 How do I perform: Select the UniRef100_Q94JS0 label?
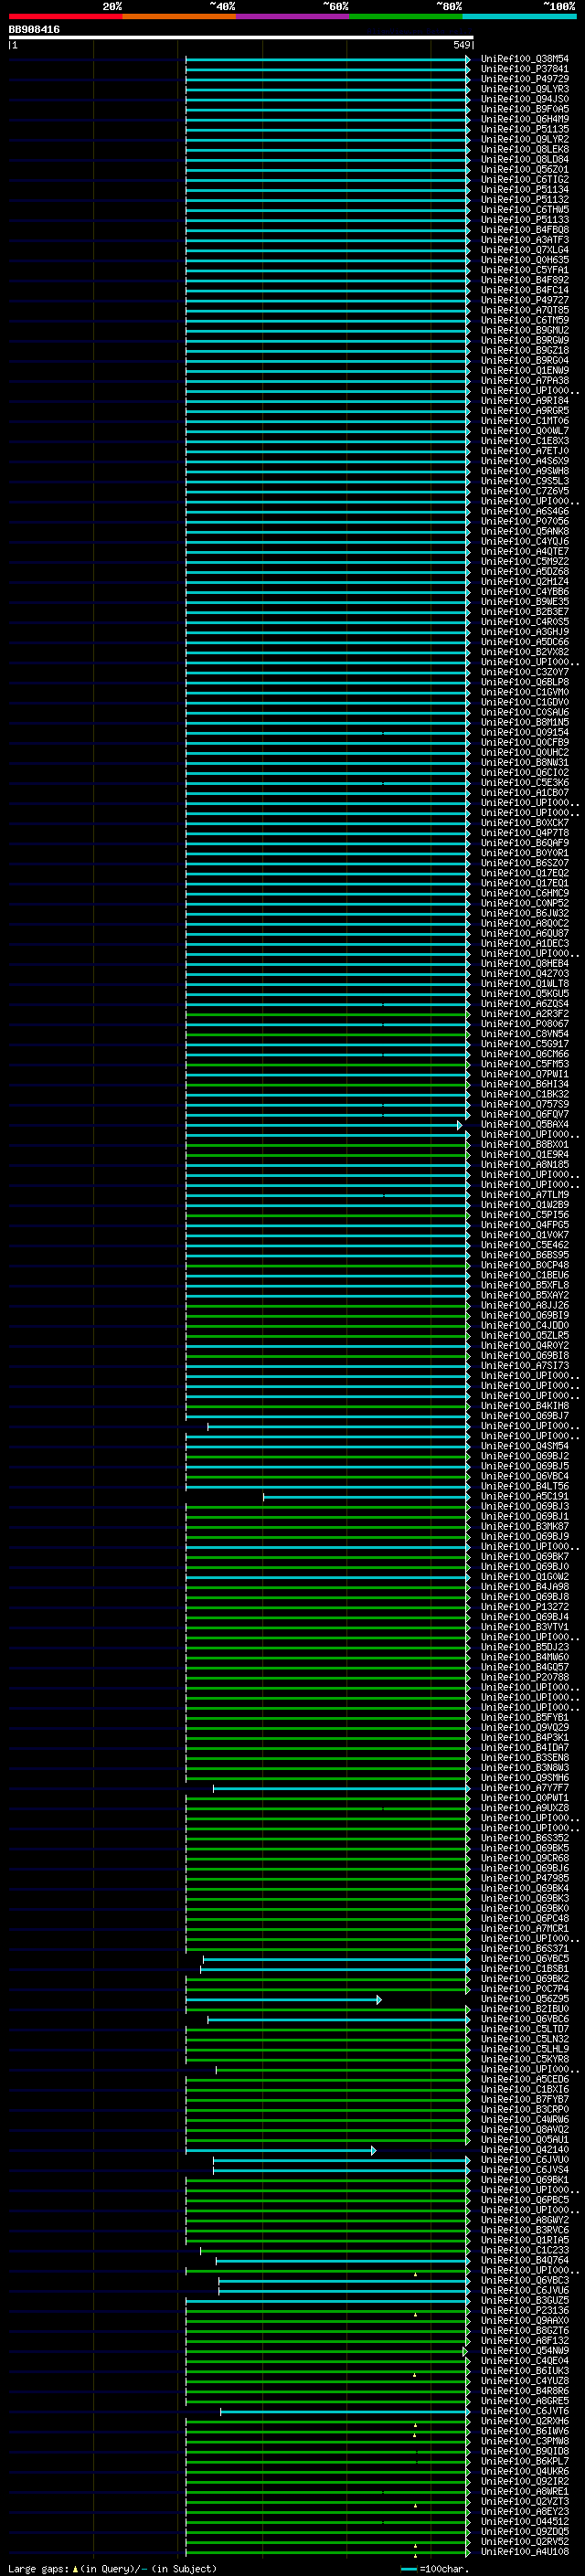pyautogui.click(x=525, y=99)
